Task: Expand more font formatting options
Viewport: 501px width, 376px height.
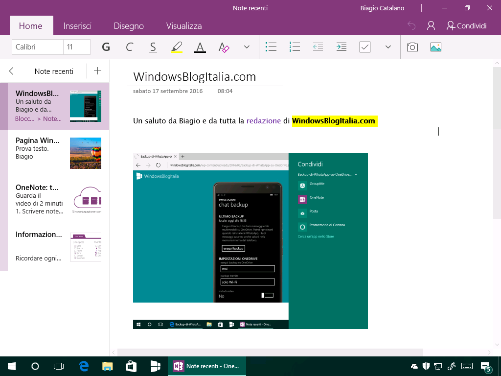Action: point(247,47)
